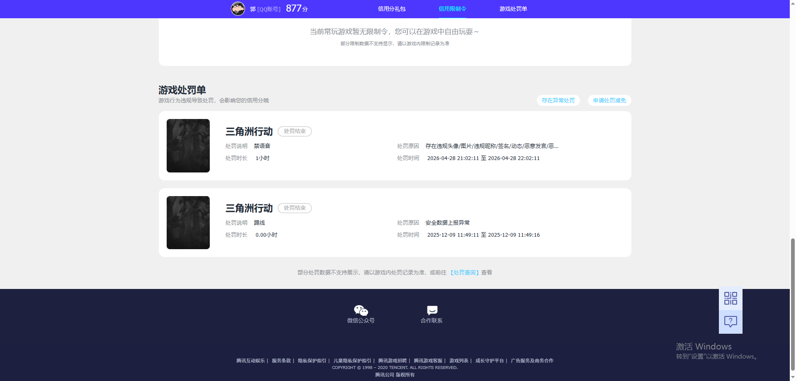Open the 广告服务及商务合作 footer link
Image resolution: width=796 pixels, height=381 pixels.
[x=532, y=361]
